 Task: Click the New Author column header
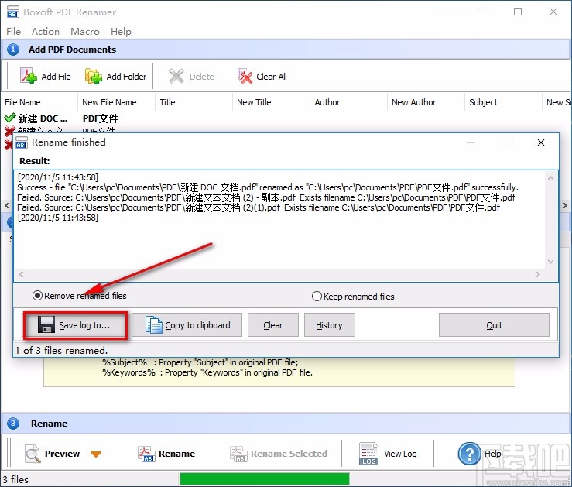pyautogui.click(x=426, y=102)
